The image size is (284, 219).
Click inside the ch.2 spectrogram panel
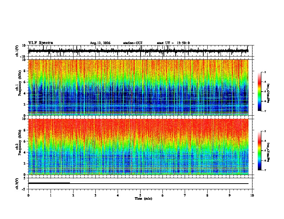(x=138, y=147)
